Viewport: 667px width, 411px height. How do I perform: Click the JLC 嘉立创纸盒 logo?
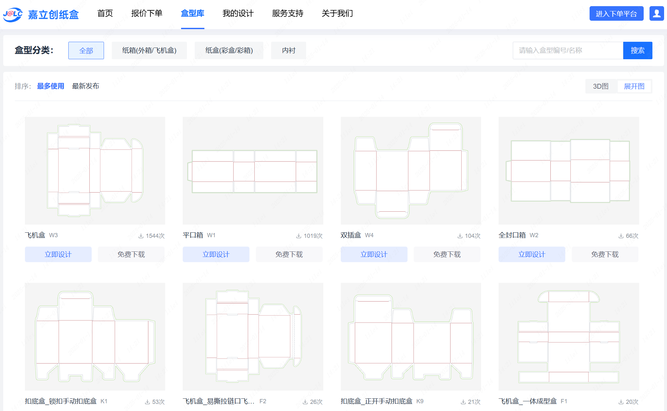(x=41, y=14)
